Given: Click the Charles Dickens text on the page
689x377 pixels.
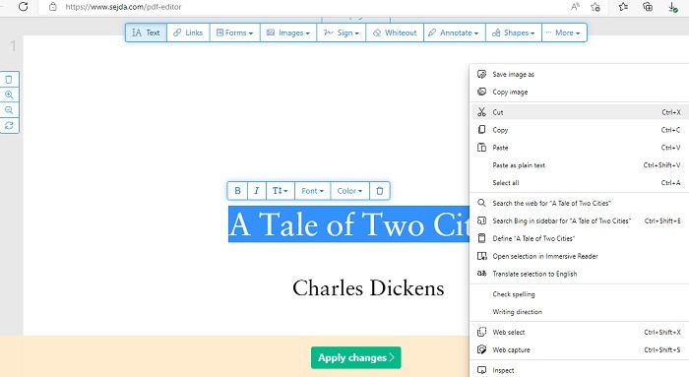Looking at the screenshot, I should (x=368, y=288).
